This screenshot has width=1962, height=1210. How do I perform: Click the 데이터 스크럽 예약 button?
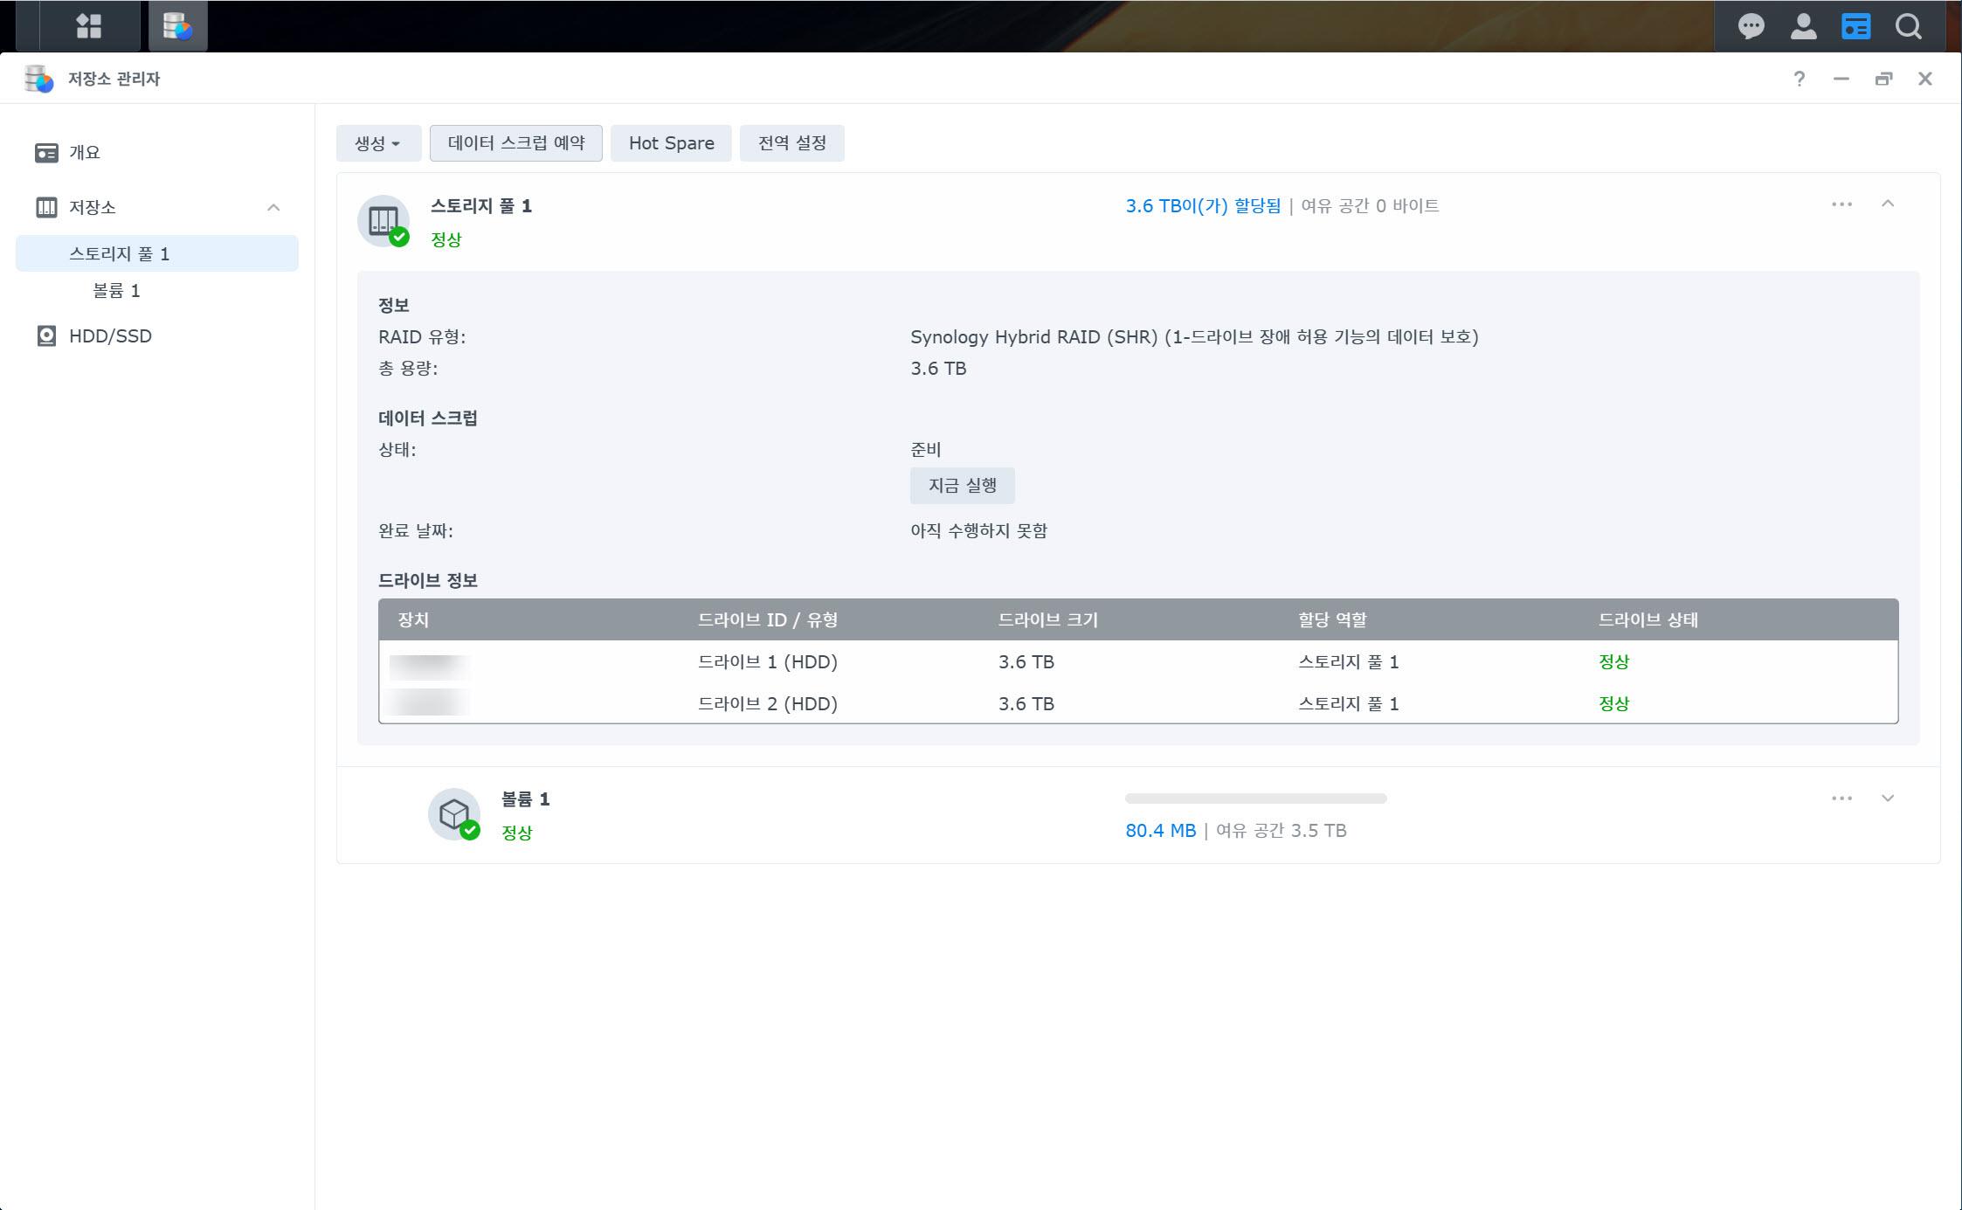[515, 143]
